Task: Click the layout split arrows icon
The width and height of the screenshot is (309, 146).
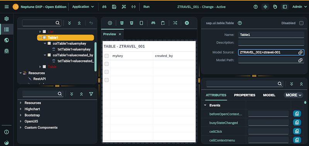Action: [265, 7]
